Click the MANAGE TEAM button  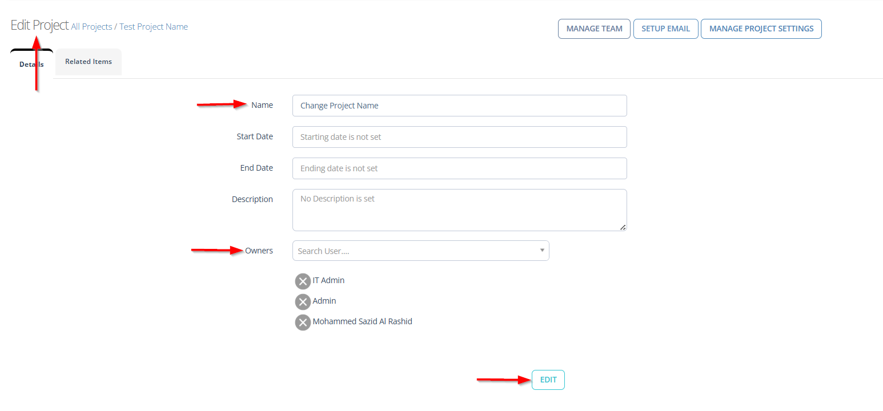(594, 29)
